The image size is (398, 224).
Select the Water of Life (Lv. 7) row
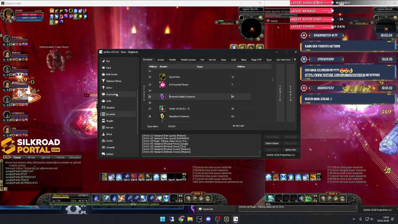click(x=199, y=109)
